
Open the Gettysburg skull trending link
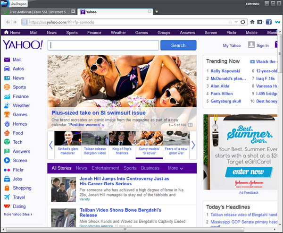pos(226,101)
